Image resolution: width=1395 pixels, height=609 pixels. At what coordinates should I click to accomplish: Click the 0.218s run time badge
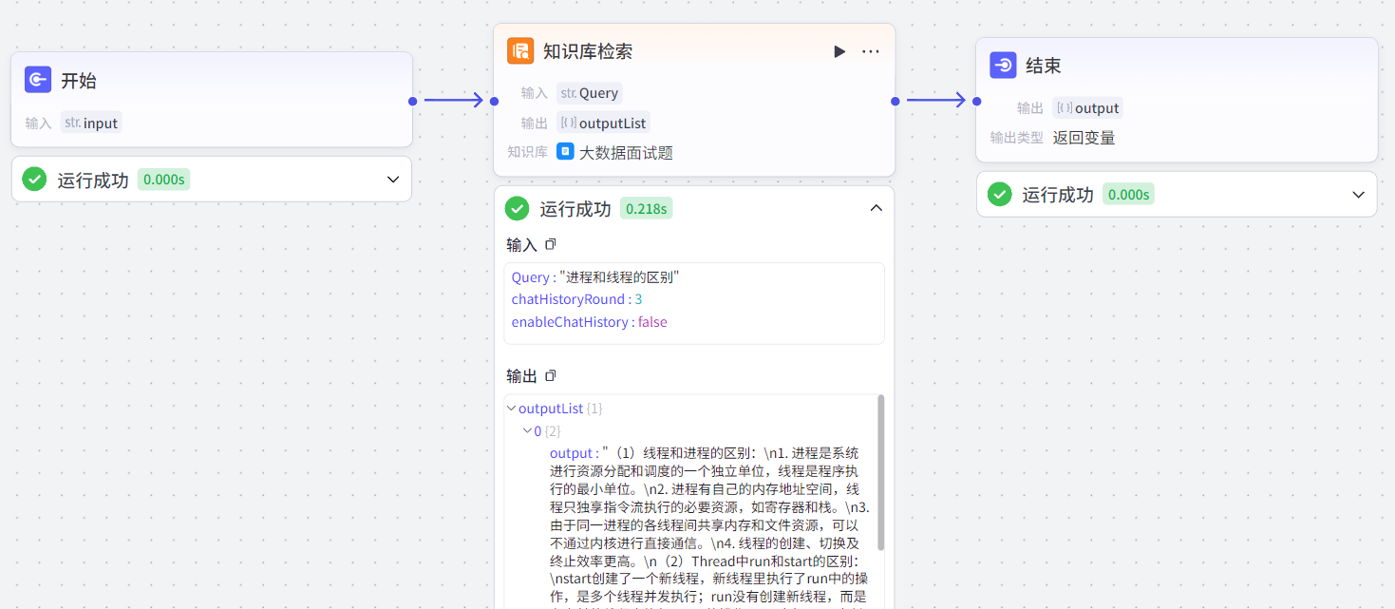click(646, 208)
